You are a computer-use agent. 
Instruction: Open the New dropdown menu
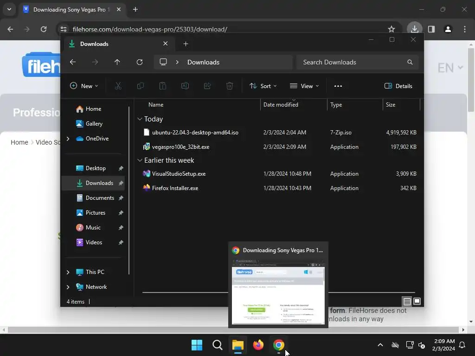coord(84,86)
